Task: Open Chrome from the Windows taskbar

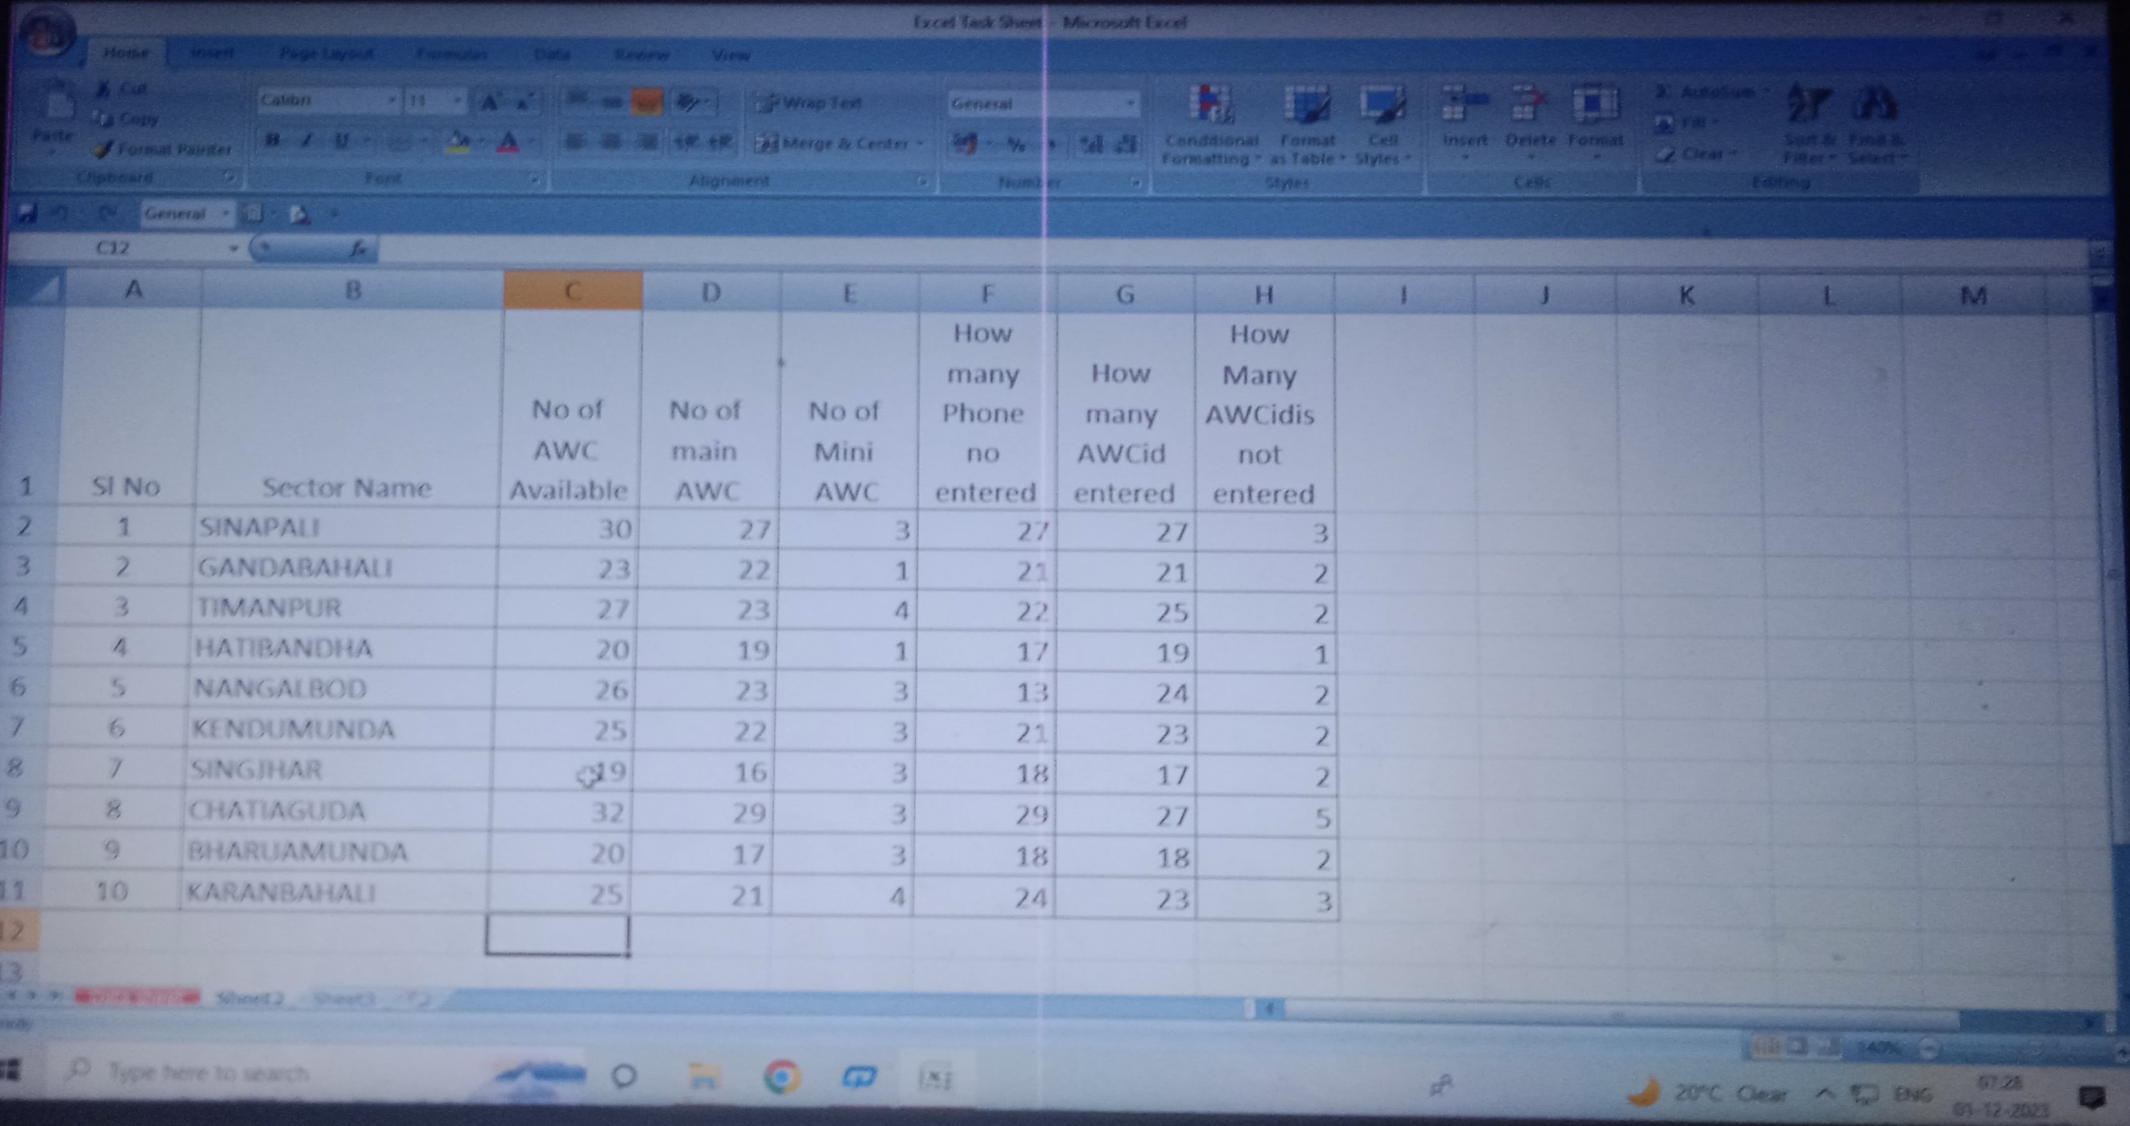Action: pyautogui.click(x=781, y=1077)
